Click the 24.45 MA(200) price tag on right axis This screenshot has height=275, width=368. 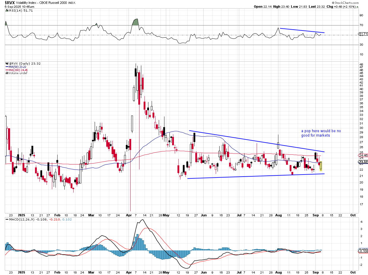363,155
